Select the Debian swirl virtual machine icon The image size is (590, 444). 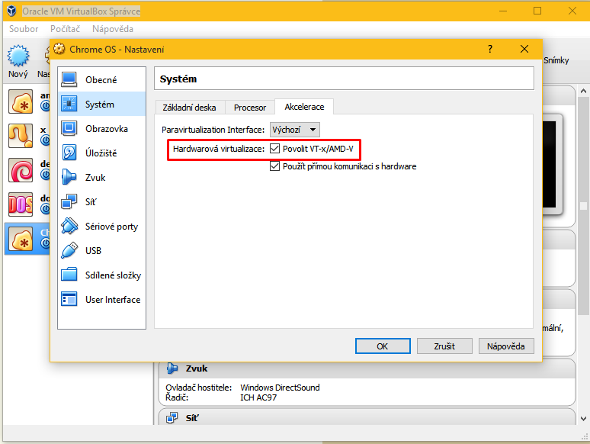tap(21, 170)
